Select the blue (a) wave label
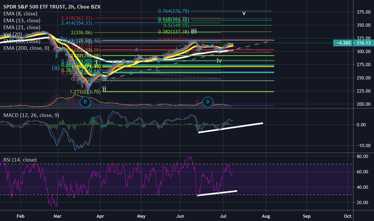This screenshot has height=221, width=374. [55, 68]
